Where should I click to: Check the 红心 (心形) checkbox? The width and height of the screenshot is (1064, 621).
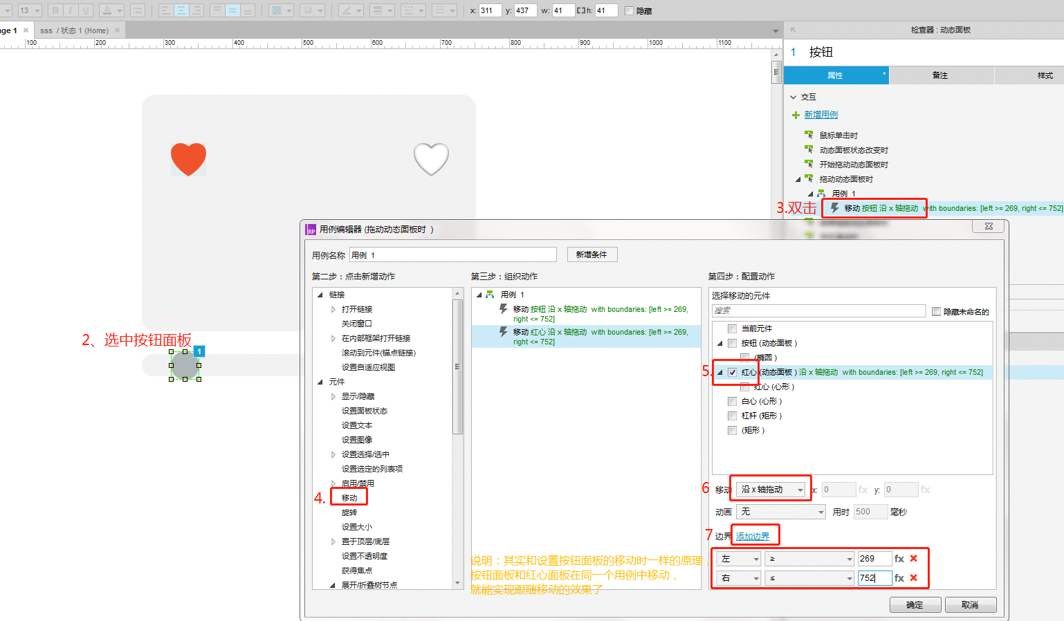click(x=744, y=387)
